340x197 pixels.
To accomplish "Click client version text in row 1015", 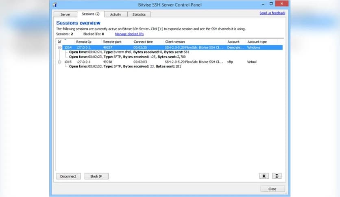I will click(x=194, y=62).
